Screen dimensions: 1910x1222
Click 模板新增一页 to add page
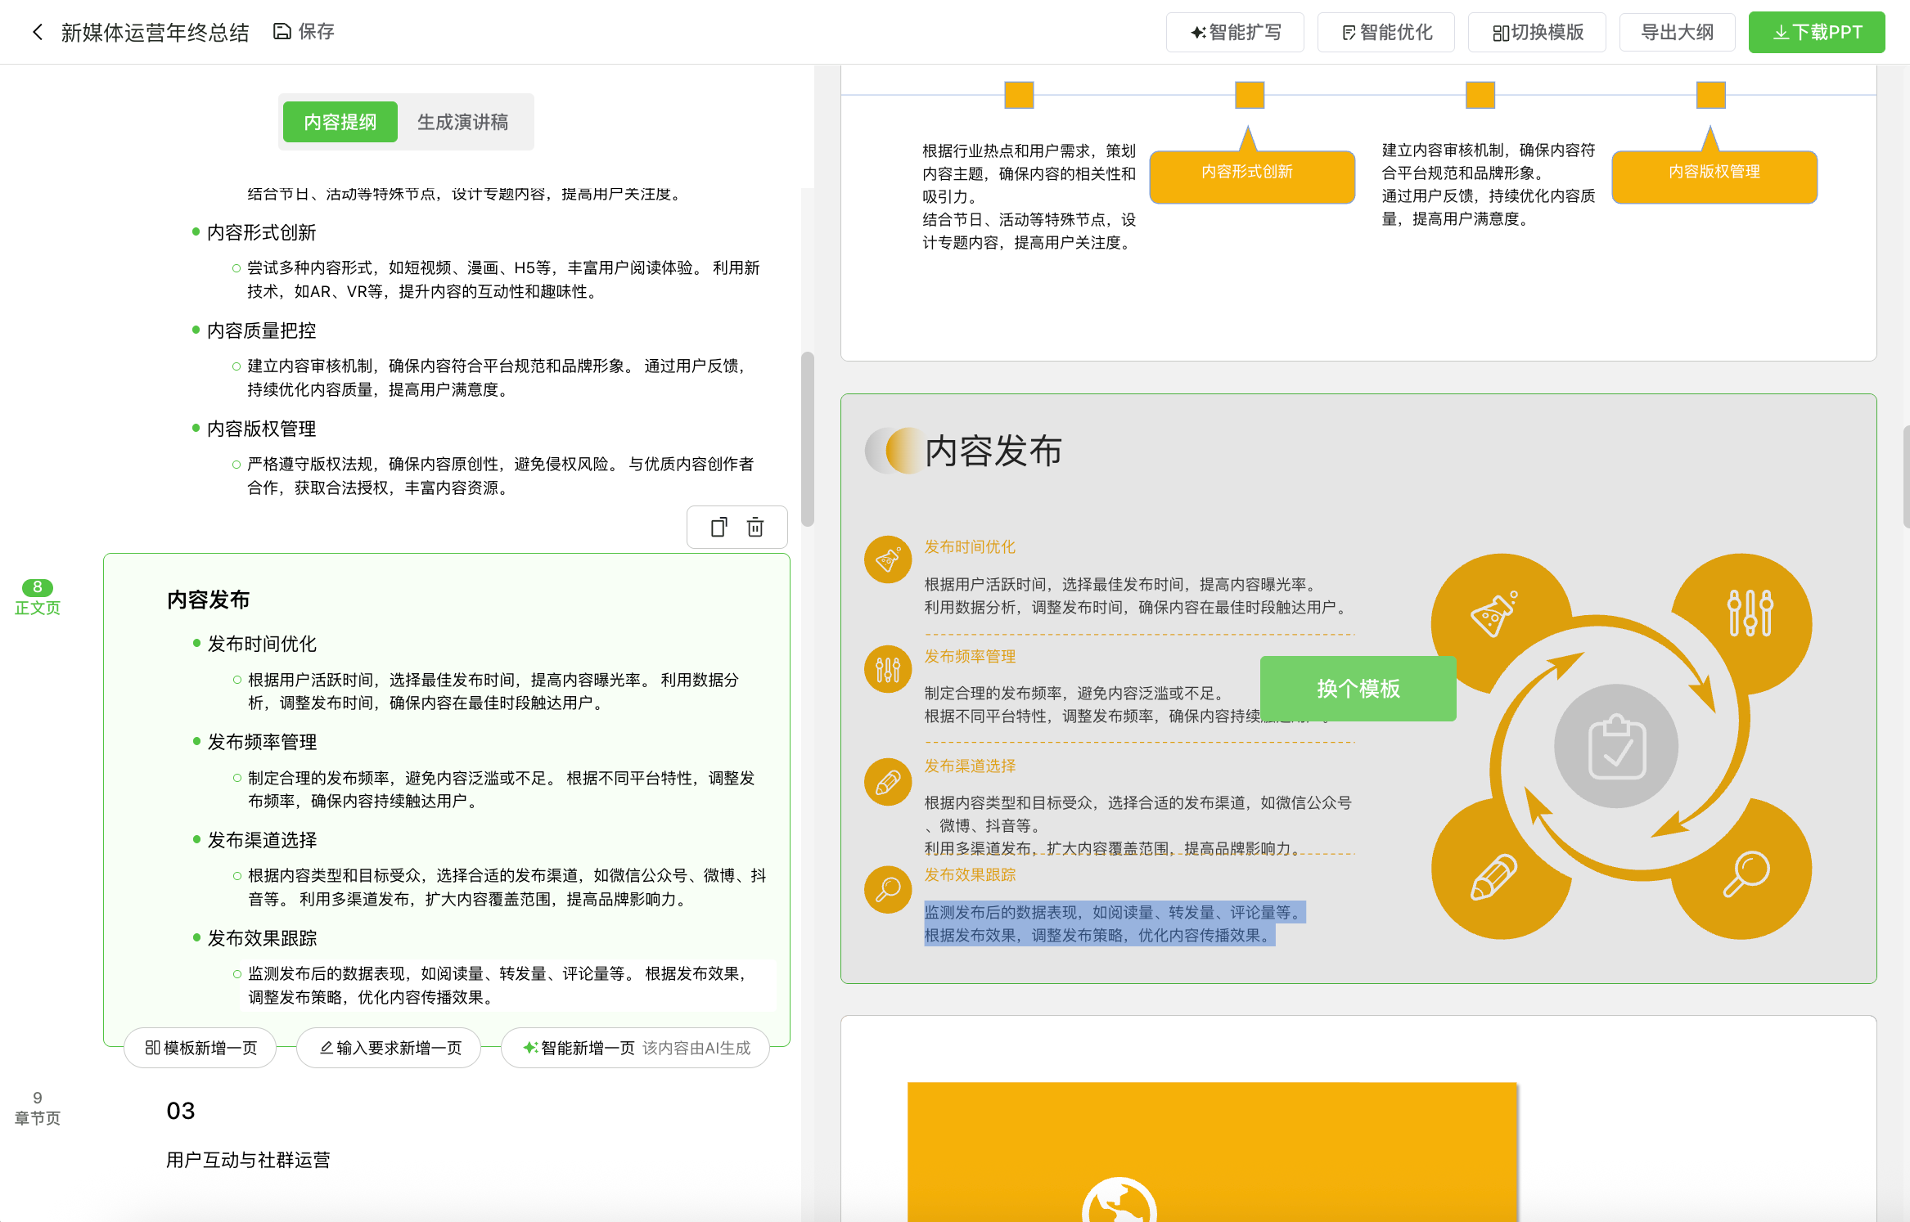[x=200, y=1048]
